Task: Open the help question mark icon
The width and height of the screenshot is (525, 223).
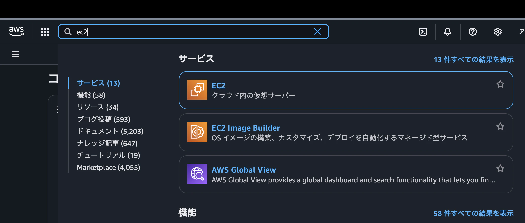Action: pos(473,32)
